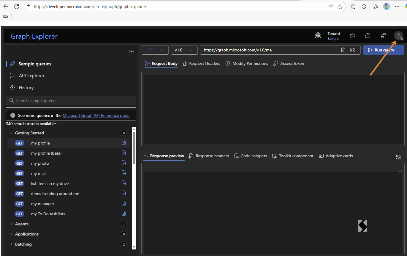Screen dimensions: 407x256
Task: Select the my profile (beta) sample query
Action: pos(69,153)
